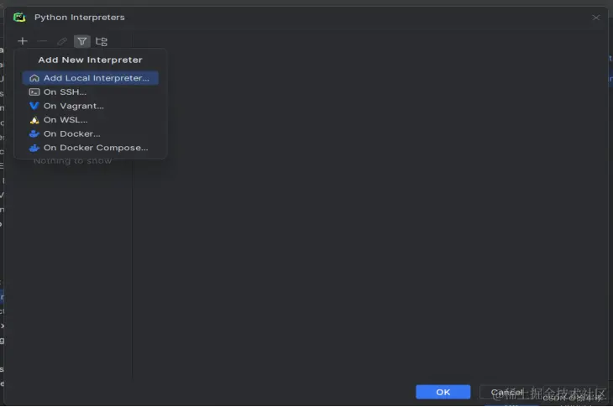The image size is (613, 407).
Task: Select Add Local Interpreter... option
Action: pyautogui.click(x=91, y=78)
